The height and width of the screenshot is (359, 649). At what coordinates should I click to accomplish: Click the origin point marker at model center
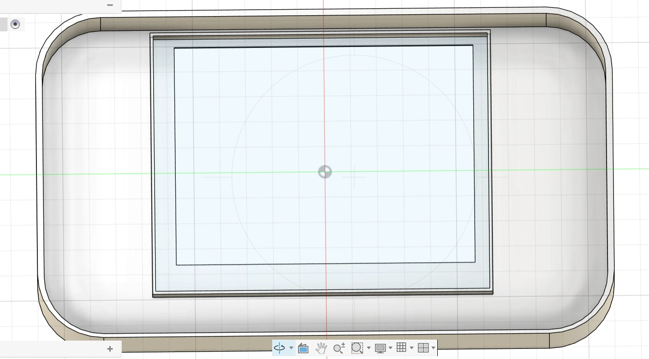(x=325, y=172)
